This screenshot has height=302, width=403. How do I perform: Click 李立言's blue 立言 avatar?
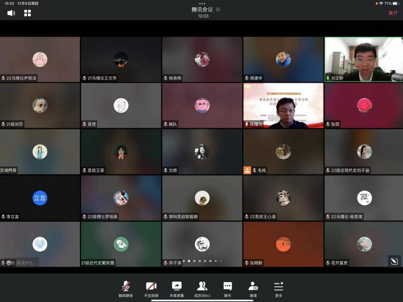(40, 198)
